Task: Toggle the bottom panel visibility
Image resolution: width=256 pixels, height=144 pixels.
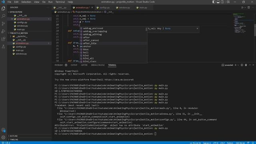Action: (x=218, y=2)
